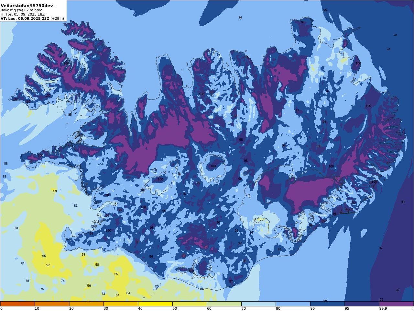Image resolution: width=414 pixels, height=311 pixels.
Task: Select the 50 legend tick label
Action: pos(175,308)
